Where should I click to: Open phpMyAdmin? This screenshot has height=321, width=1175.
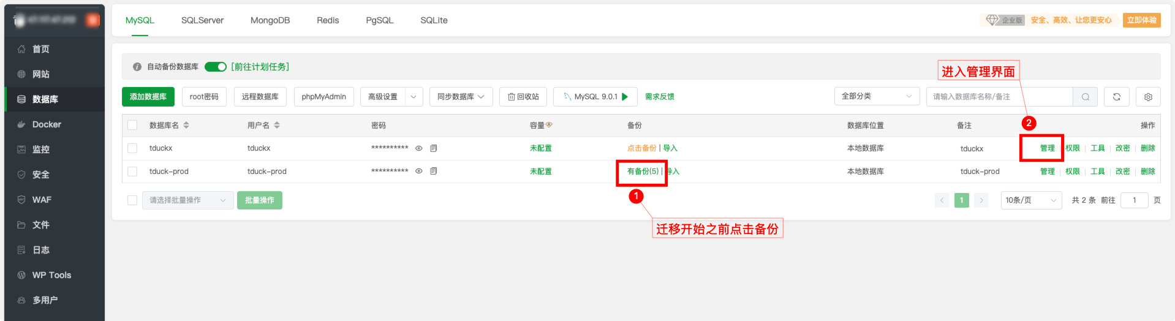[323, 97]
